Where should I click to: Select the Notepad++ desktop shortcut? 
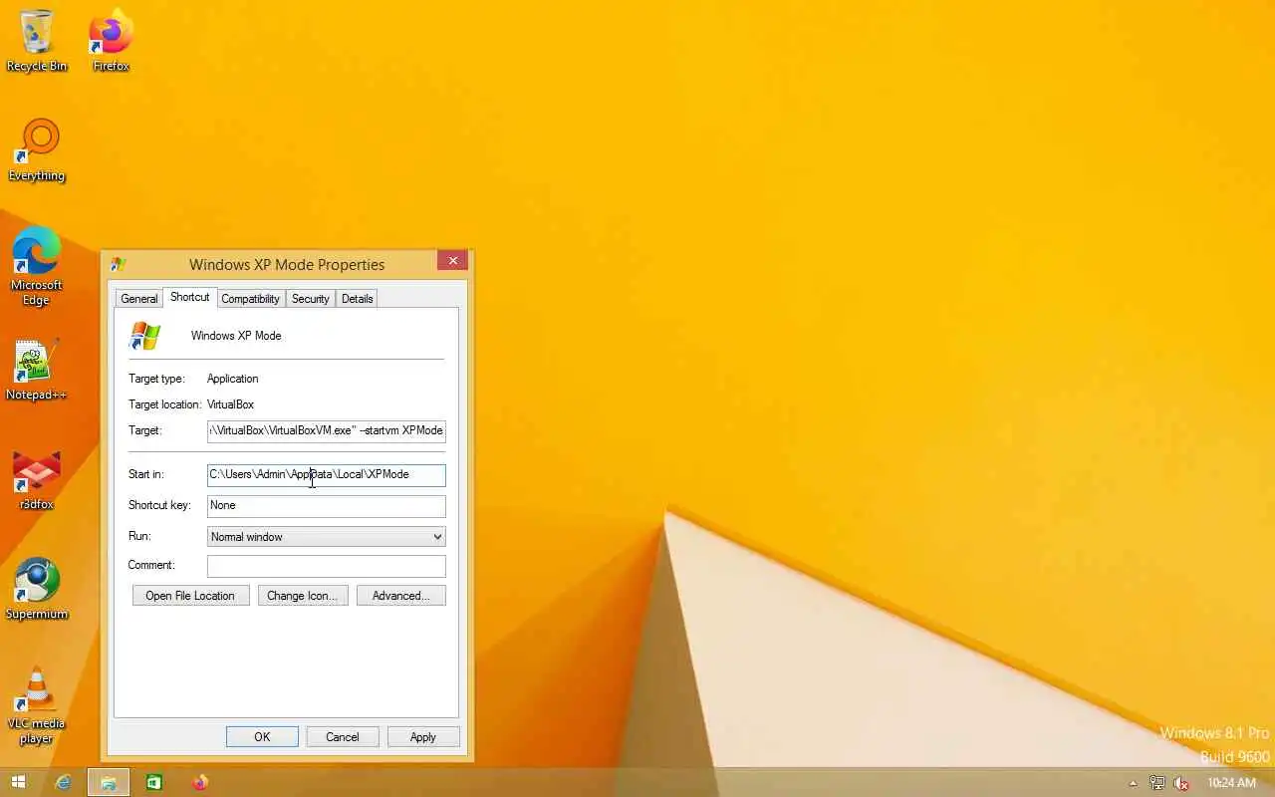click(37, 371)
